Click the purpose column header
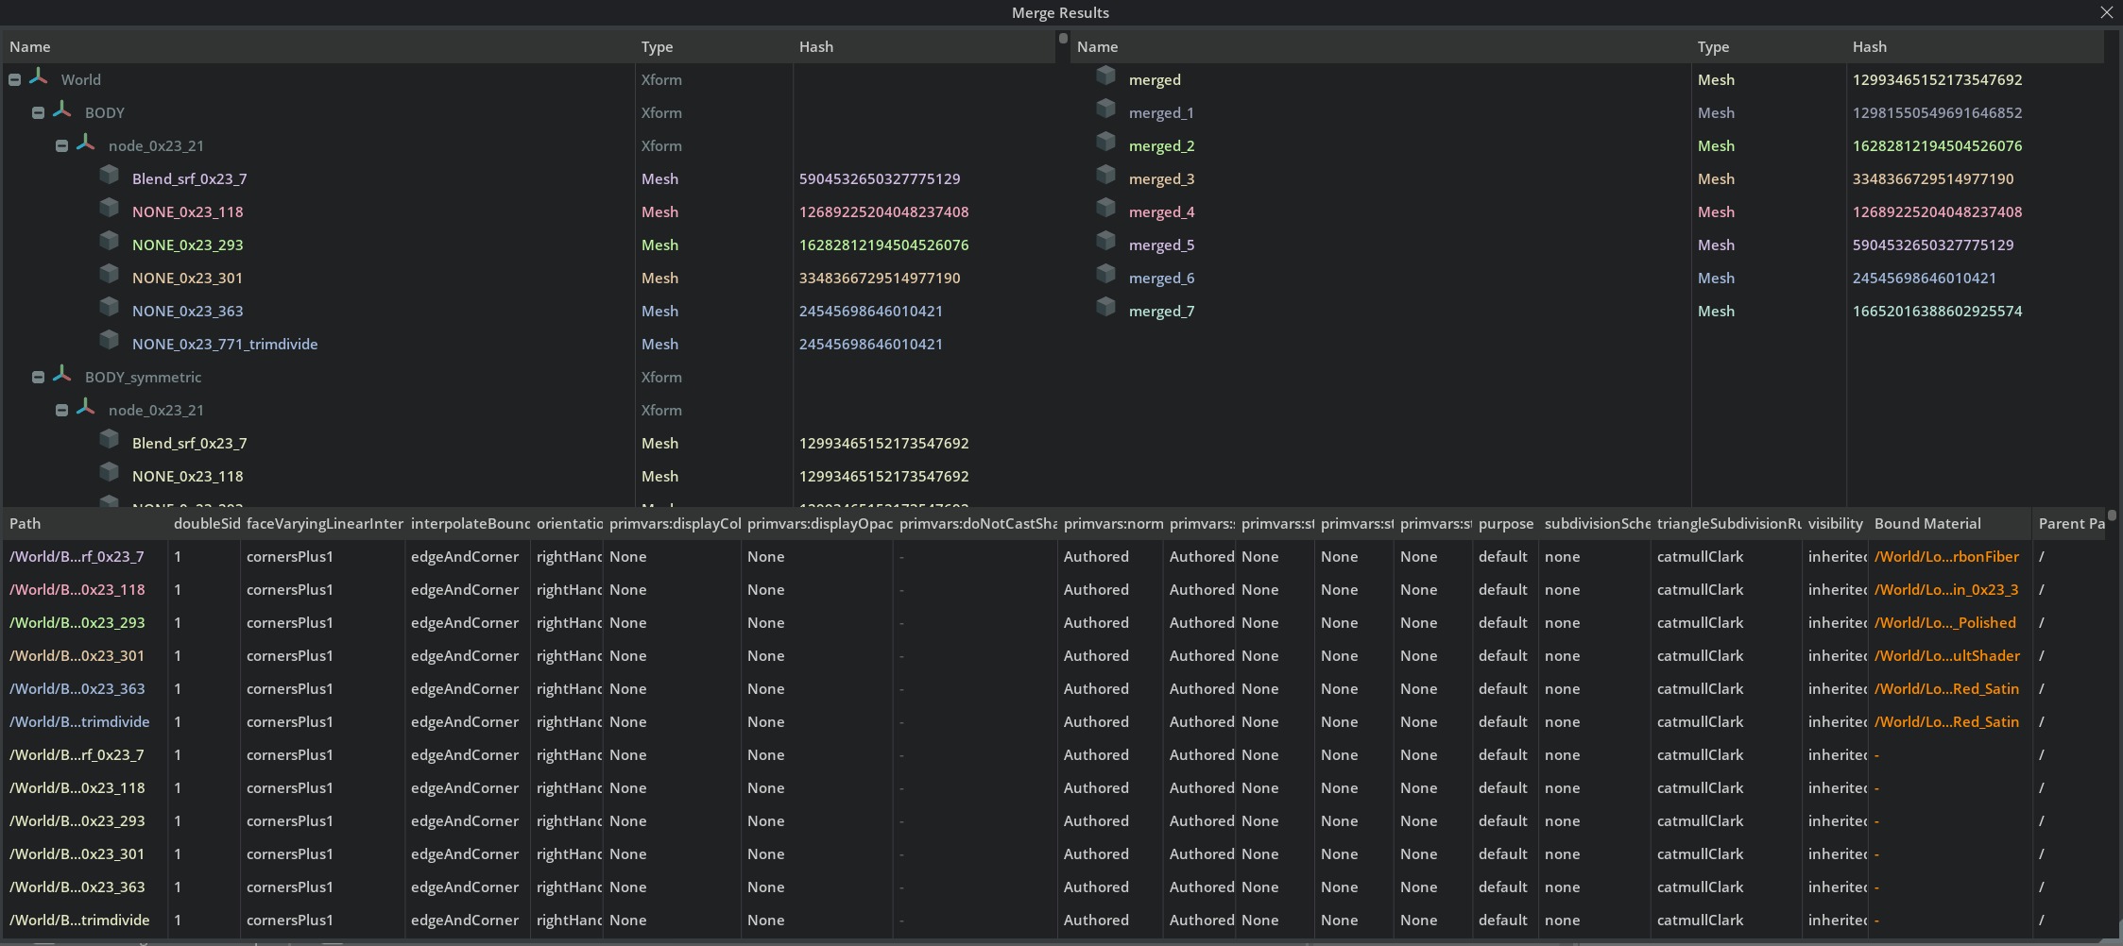 pos(1506,524)
